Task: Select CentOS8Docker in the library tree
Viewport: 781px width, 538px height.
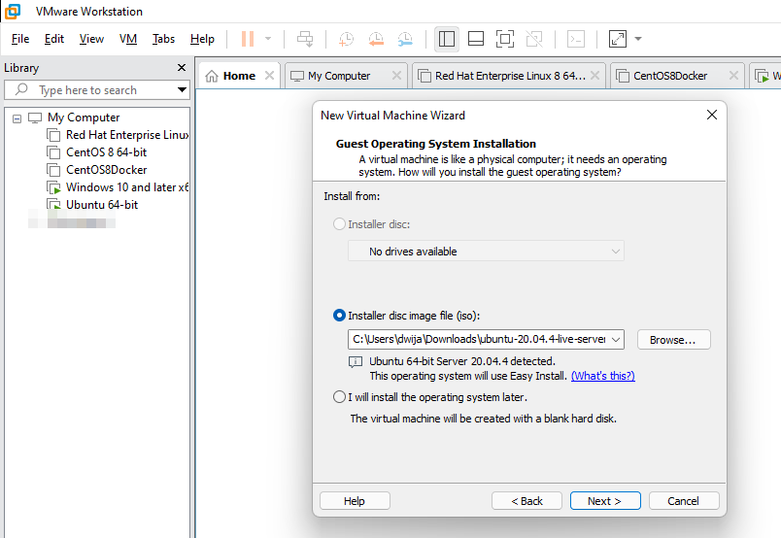Action: pyautogui.click(x=107, y=170)
